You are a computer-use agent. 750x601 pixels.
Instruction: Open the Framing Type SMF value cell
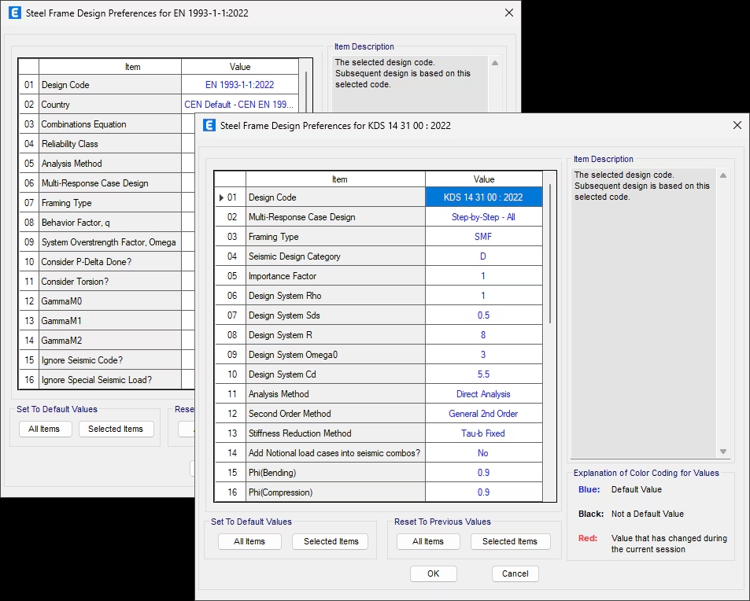[x=483, y=237]
